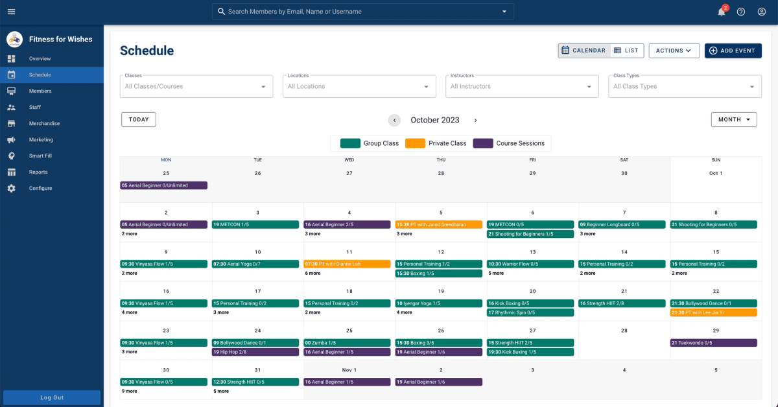Collapse the sidebar with the hamburger icon
This screenshot has width=778, height=407.
11,11
